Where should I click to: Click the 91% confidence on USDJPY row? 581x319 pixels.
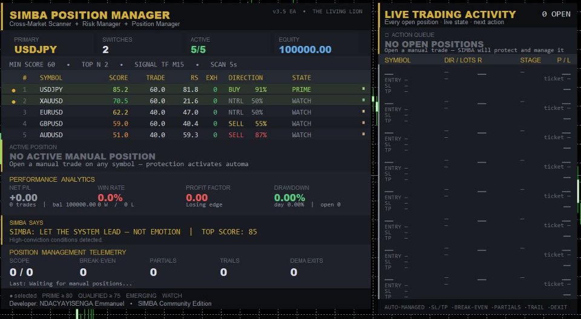[261, 89]
